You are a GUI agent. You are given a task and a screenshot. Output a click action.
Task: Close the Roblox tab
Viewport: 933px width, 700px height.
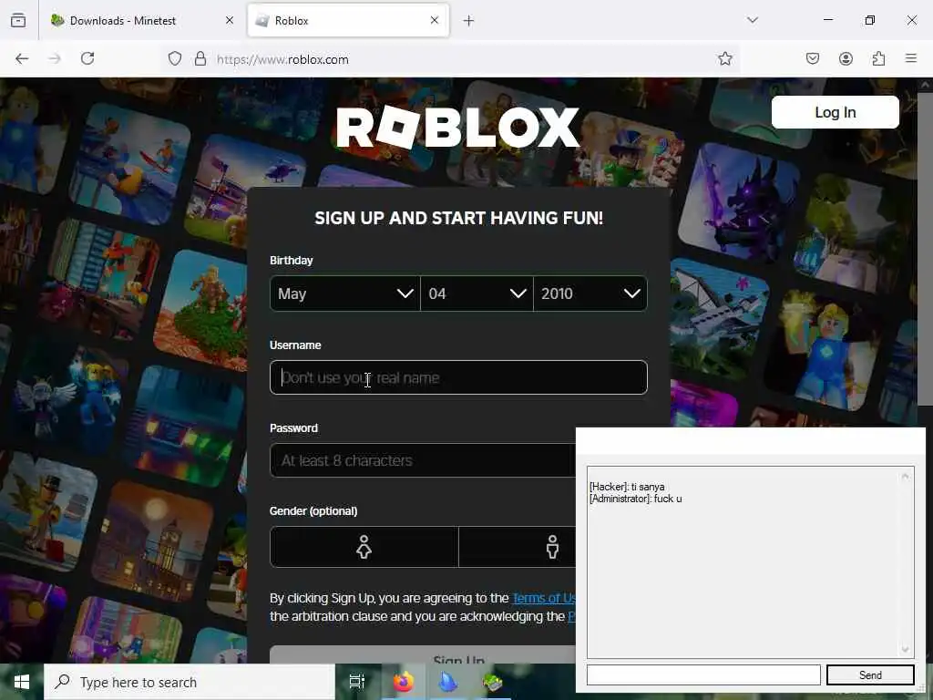pyautogui.click(x=435, y=20)
